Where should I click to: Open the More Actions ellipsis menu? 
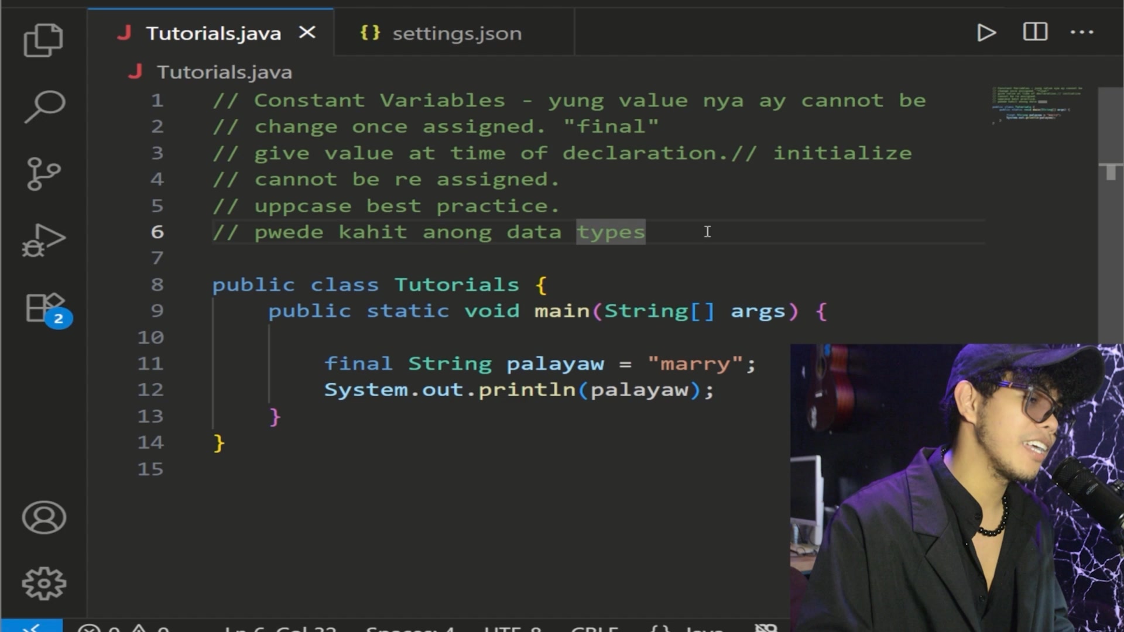pyautogui.click(x=1082, y=32)
